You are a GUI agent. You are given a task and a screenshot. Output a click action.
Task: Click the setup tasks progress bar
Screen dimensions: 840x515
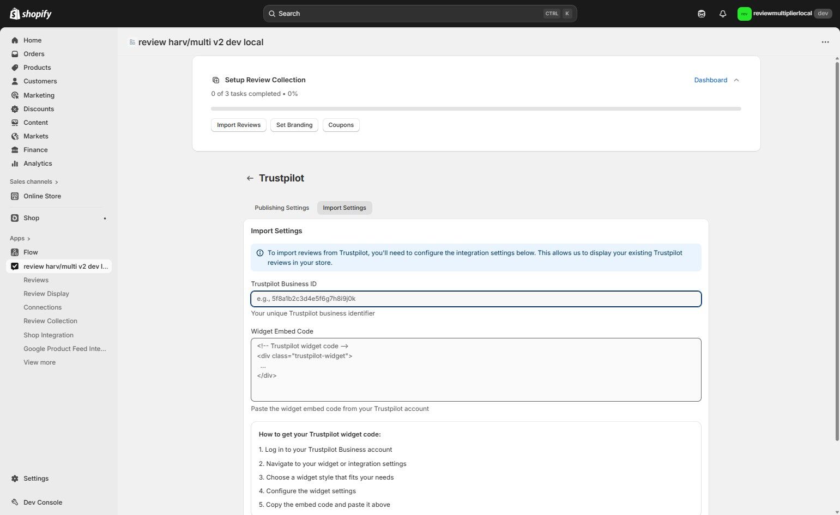coord(476,108)
